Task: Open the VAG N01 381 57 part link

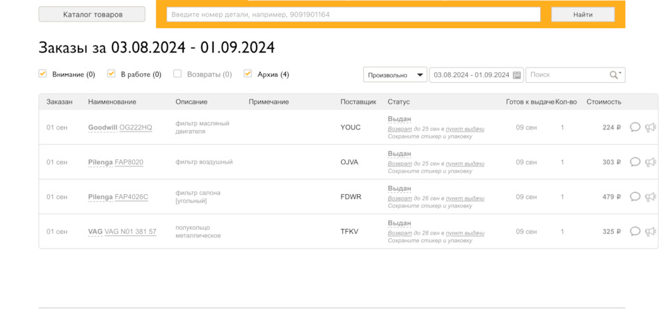Action: click(130, 232)
